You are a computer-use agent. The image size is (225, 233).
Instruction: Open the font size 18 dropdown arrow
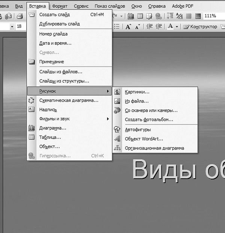tap(12, 27)
